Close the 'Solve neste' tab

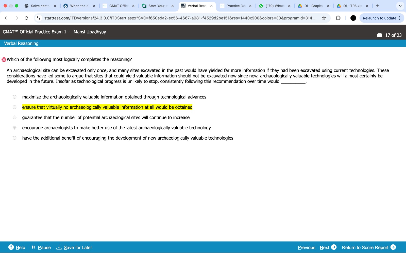tap(55, 6)
